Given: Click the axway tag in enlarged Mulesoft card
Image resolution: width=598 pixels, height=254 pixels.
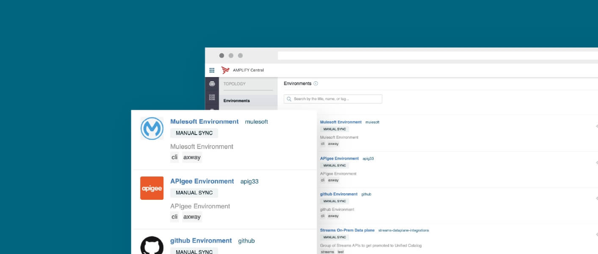Looking at the screenshot, I should pyautogui.click(x=192, y=157).
